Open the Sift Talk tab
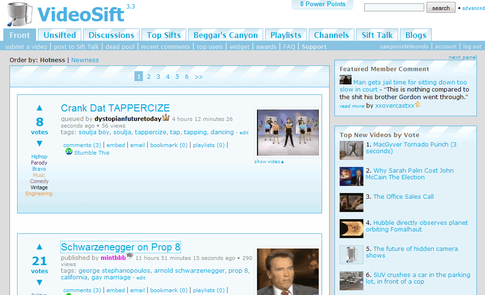This screenshot has width=485, height=295. click(377, 35)
